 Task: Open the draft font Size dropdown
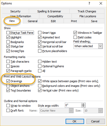(x=101, y=111)
